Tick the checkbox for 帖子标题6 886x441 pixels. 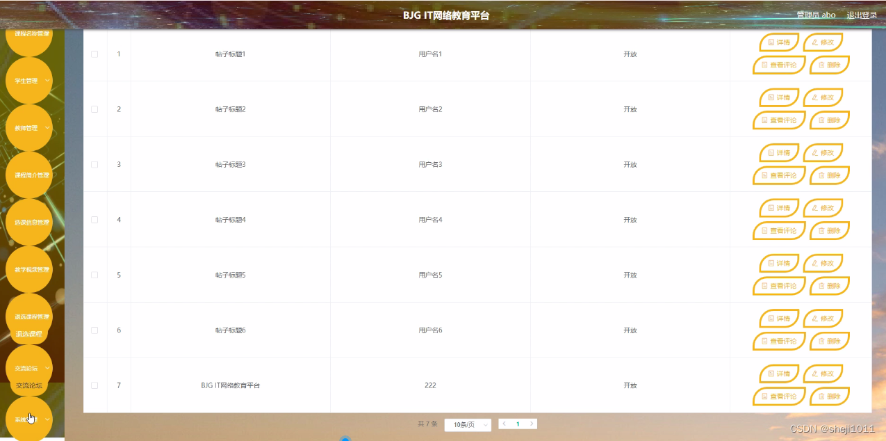pyautogui.click(x=95, y=330)
